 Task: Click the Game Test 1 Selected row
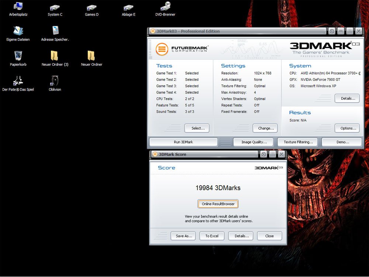[x=177, y=73]
